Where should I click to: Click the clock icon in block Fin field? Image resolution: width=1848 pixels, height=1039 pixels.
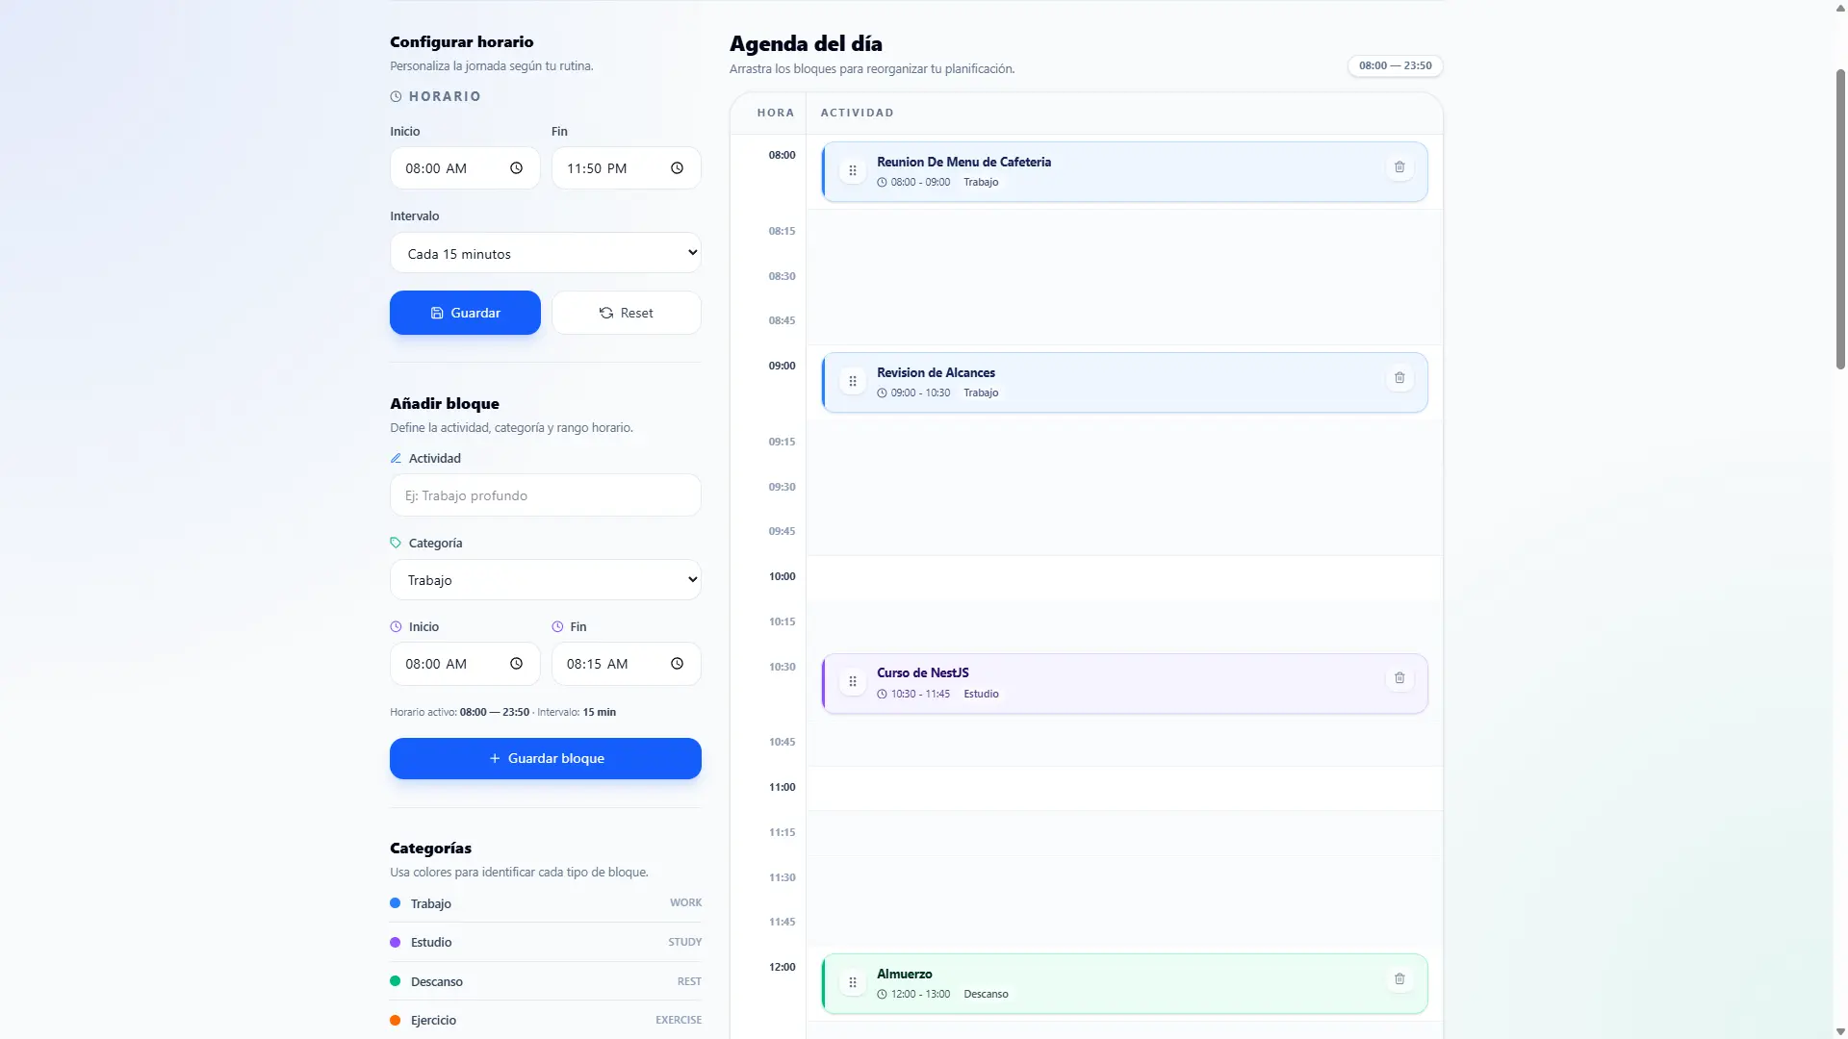tap(677, 664)
